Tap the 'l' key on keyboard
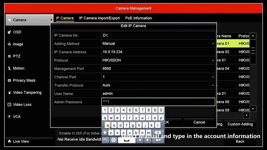 (158, 125)
